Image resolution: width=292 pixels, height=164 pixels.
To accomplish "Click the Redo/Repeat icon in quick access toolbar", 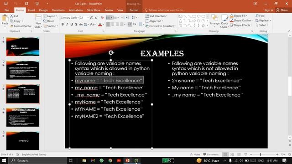I will click(x=26, y=4).
